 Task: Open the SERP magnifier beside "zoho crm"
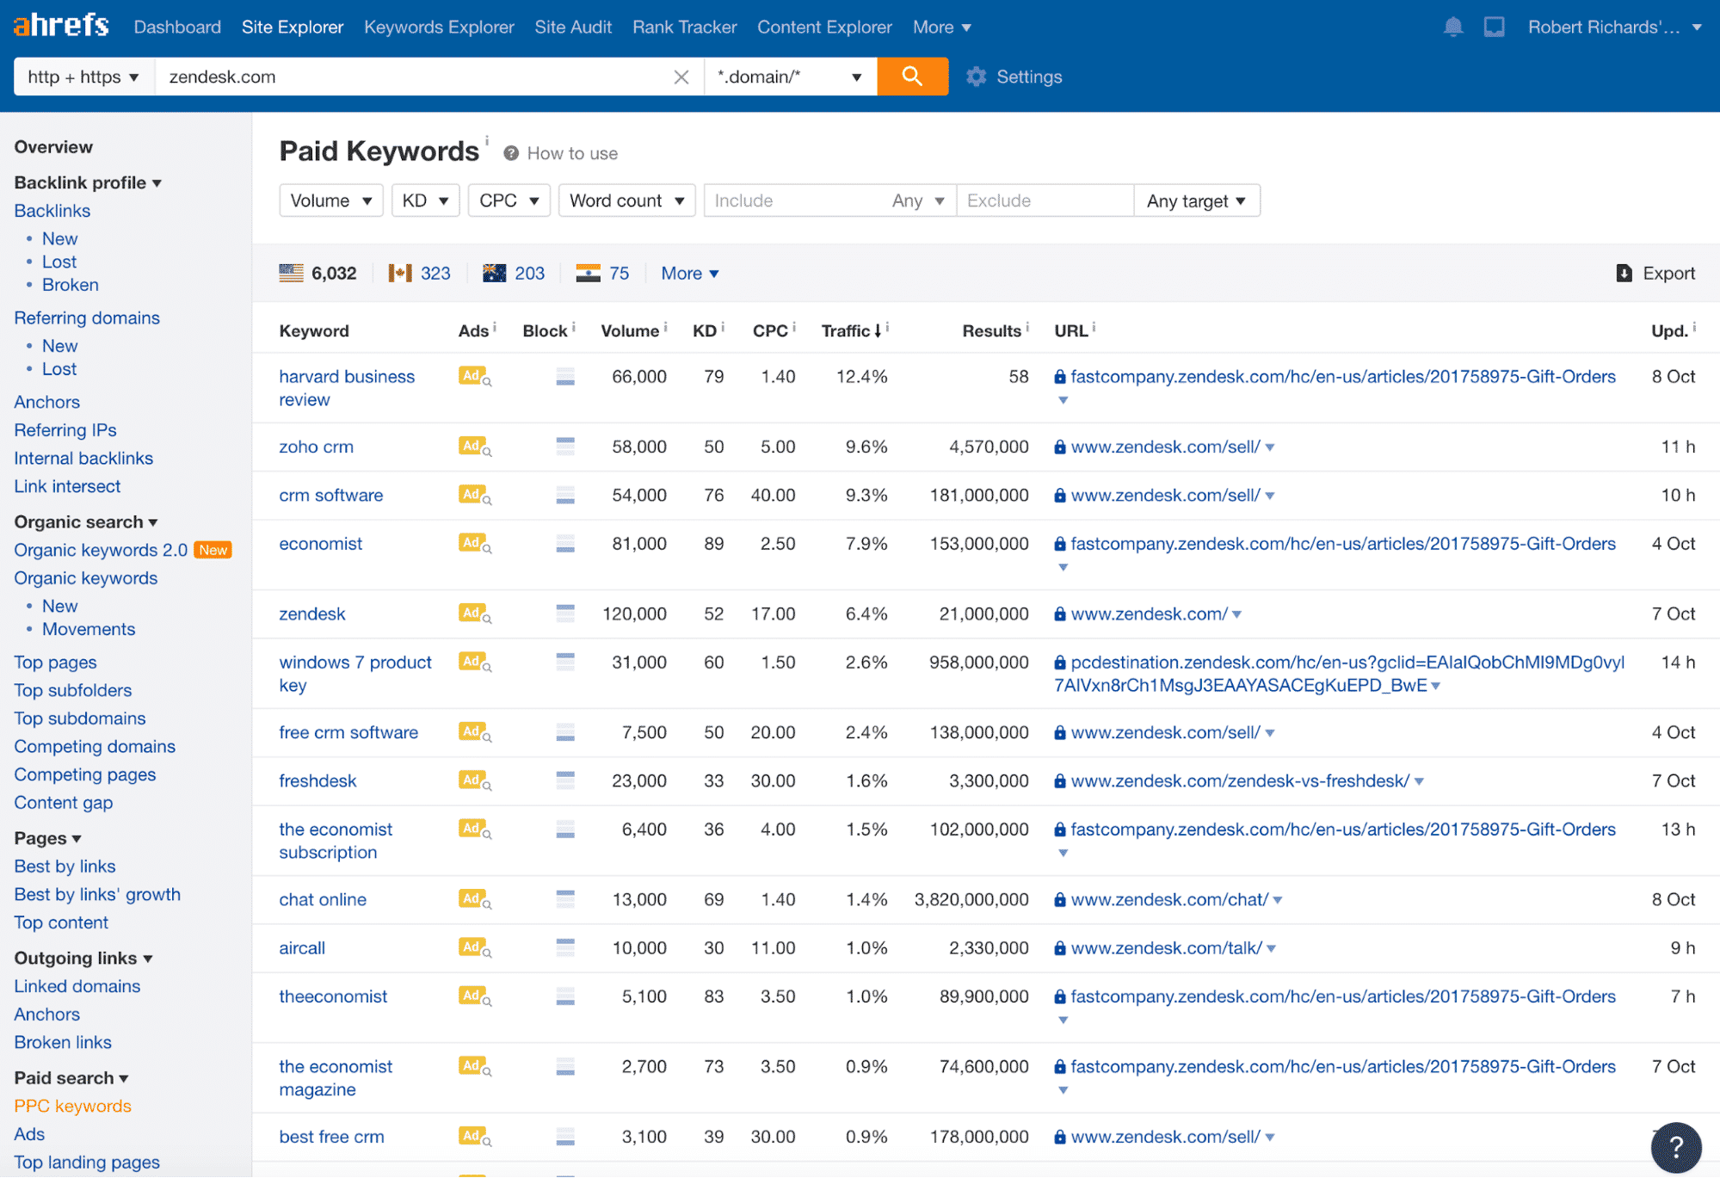(x=487, y=450)
